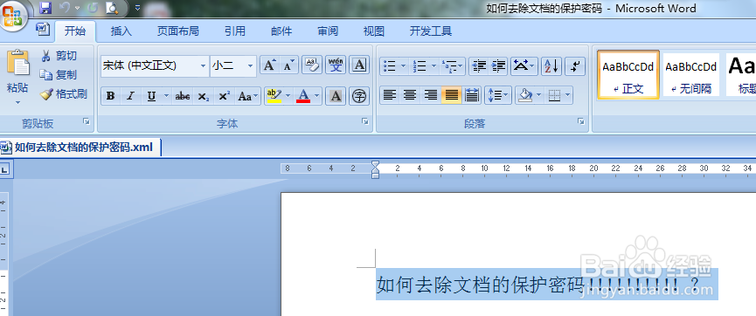Save the document from Quick Access toolbar
The image size is (756, 316).
(45, 7)
